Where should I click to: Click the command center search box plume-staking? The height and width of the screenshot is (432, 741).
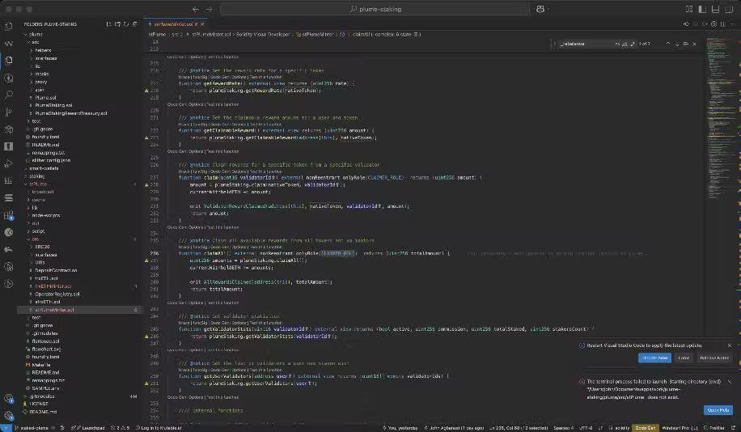point(375,9)
